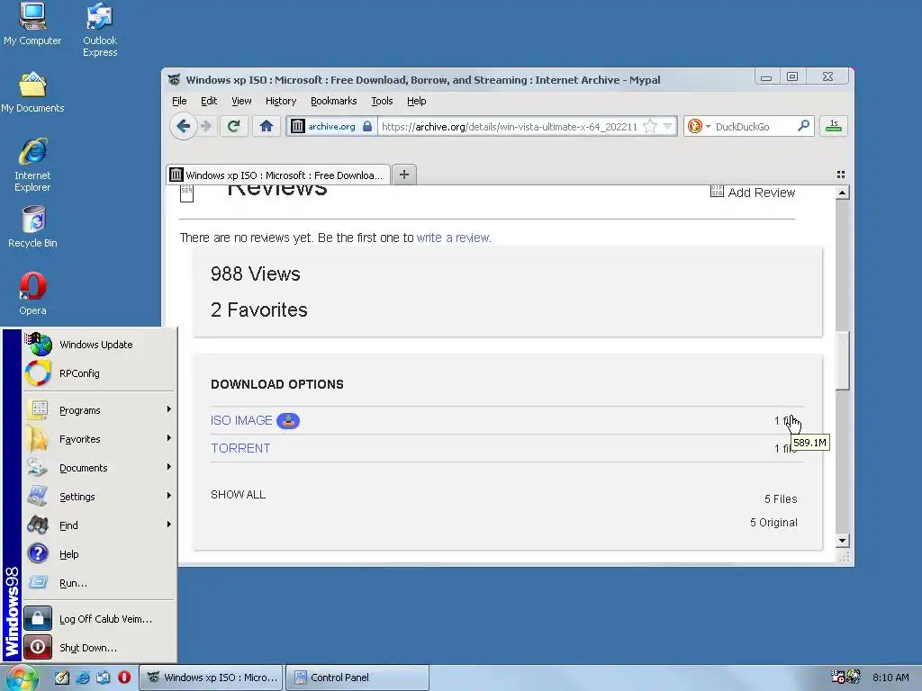Launch Internet Explorer desktop icon

32,166
